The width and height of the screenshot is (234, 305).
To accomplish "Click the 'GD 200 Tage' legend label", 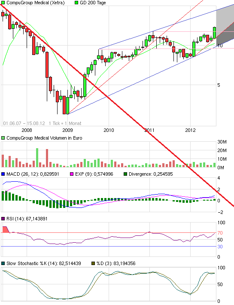I will 93,3.
